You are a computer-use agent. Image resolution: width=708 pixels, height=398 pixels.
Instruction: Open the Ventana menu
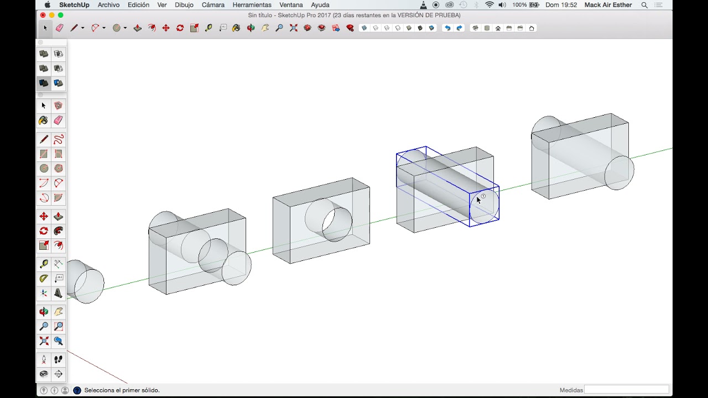[291, 5]
